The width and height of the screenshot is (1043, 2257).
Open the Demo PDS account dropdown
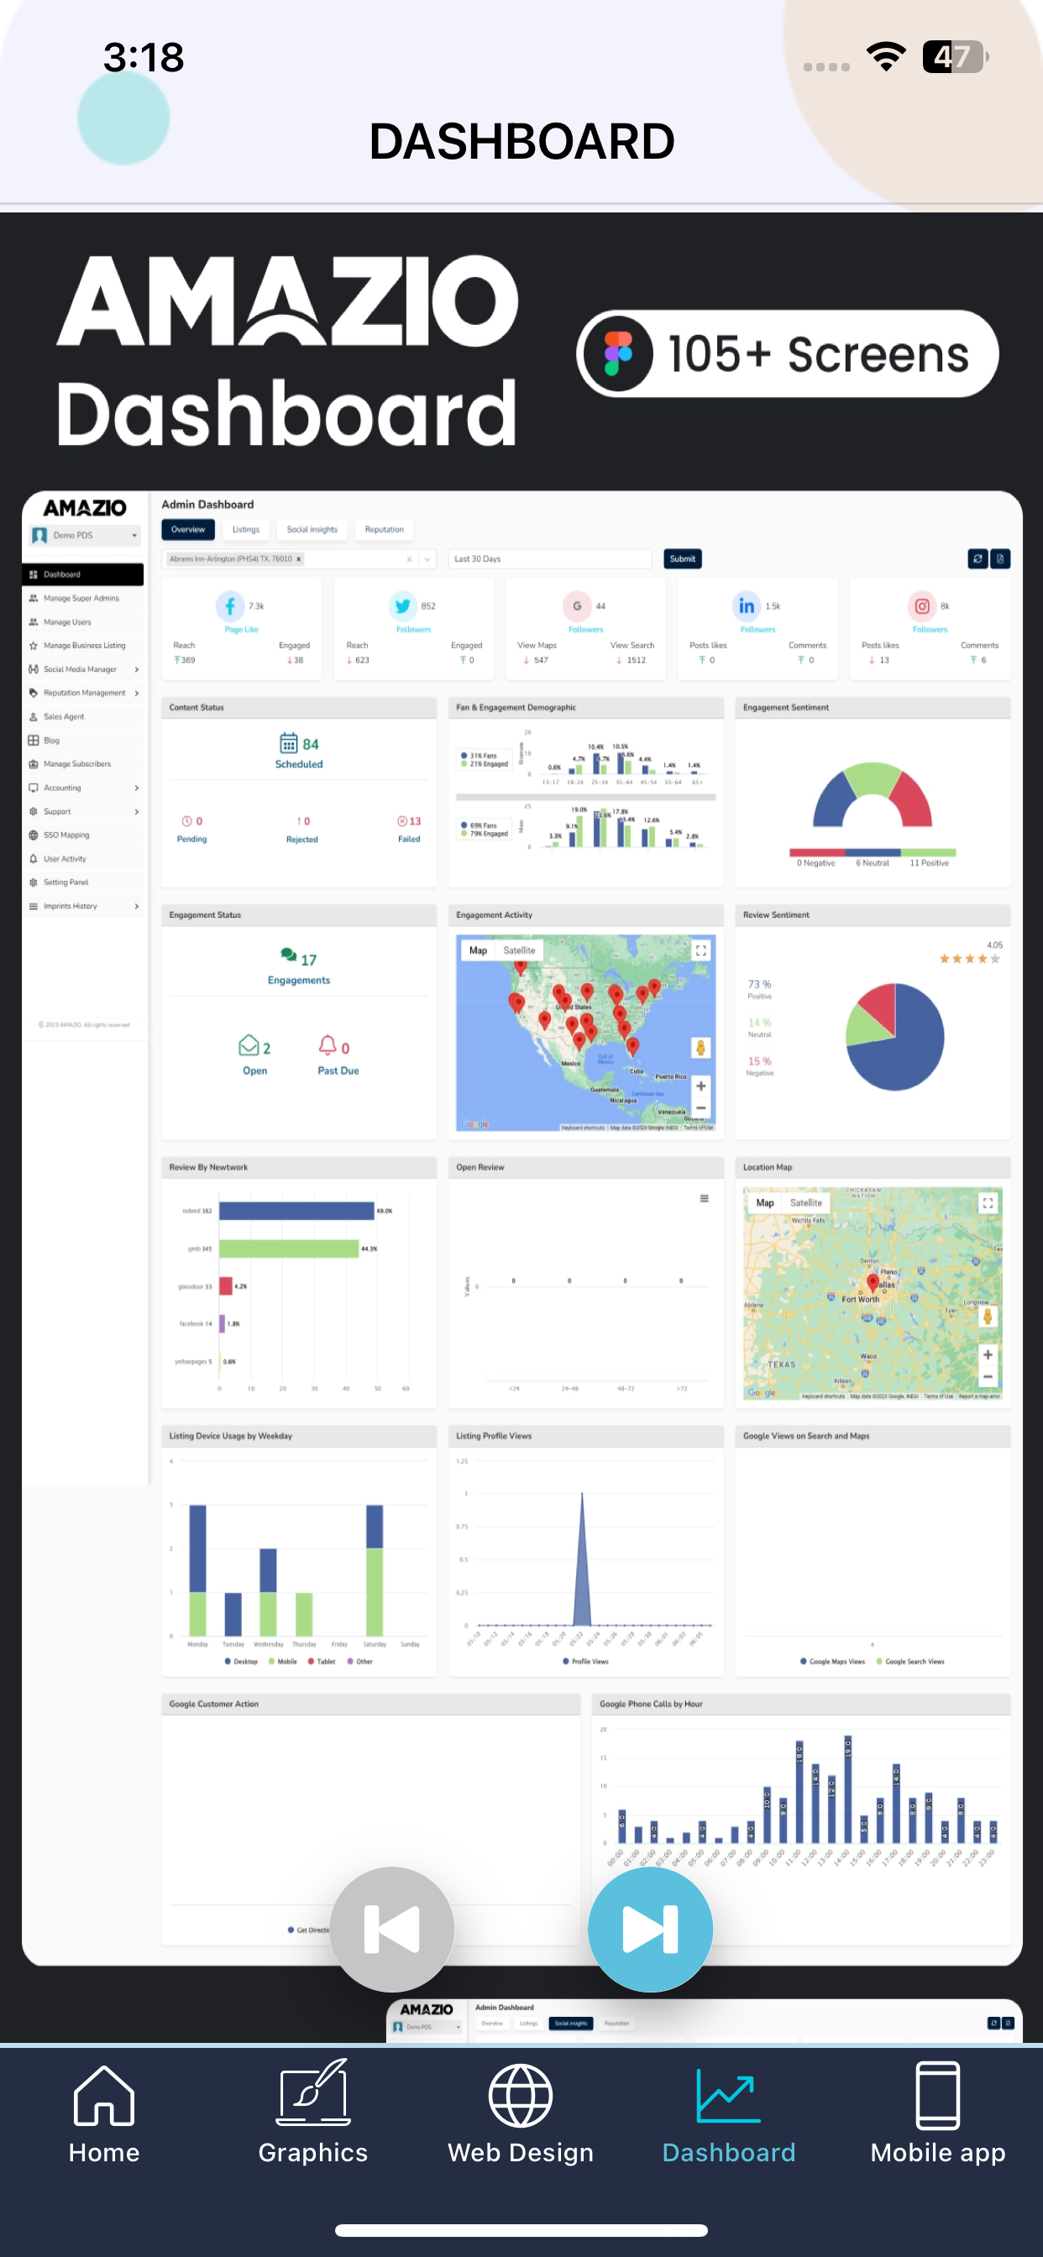pos(85,536)
